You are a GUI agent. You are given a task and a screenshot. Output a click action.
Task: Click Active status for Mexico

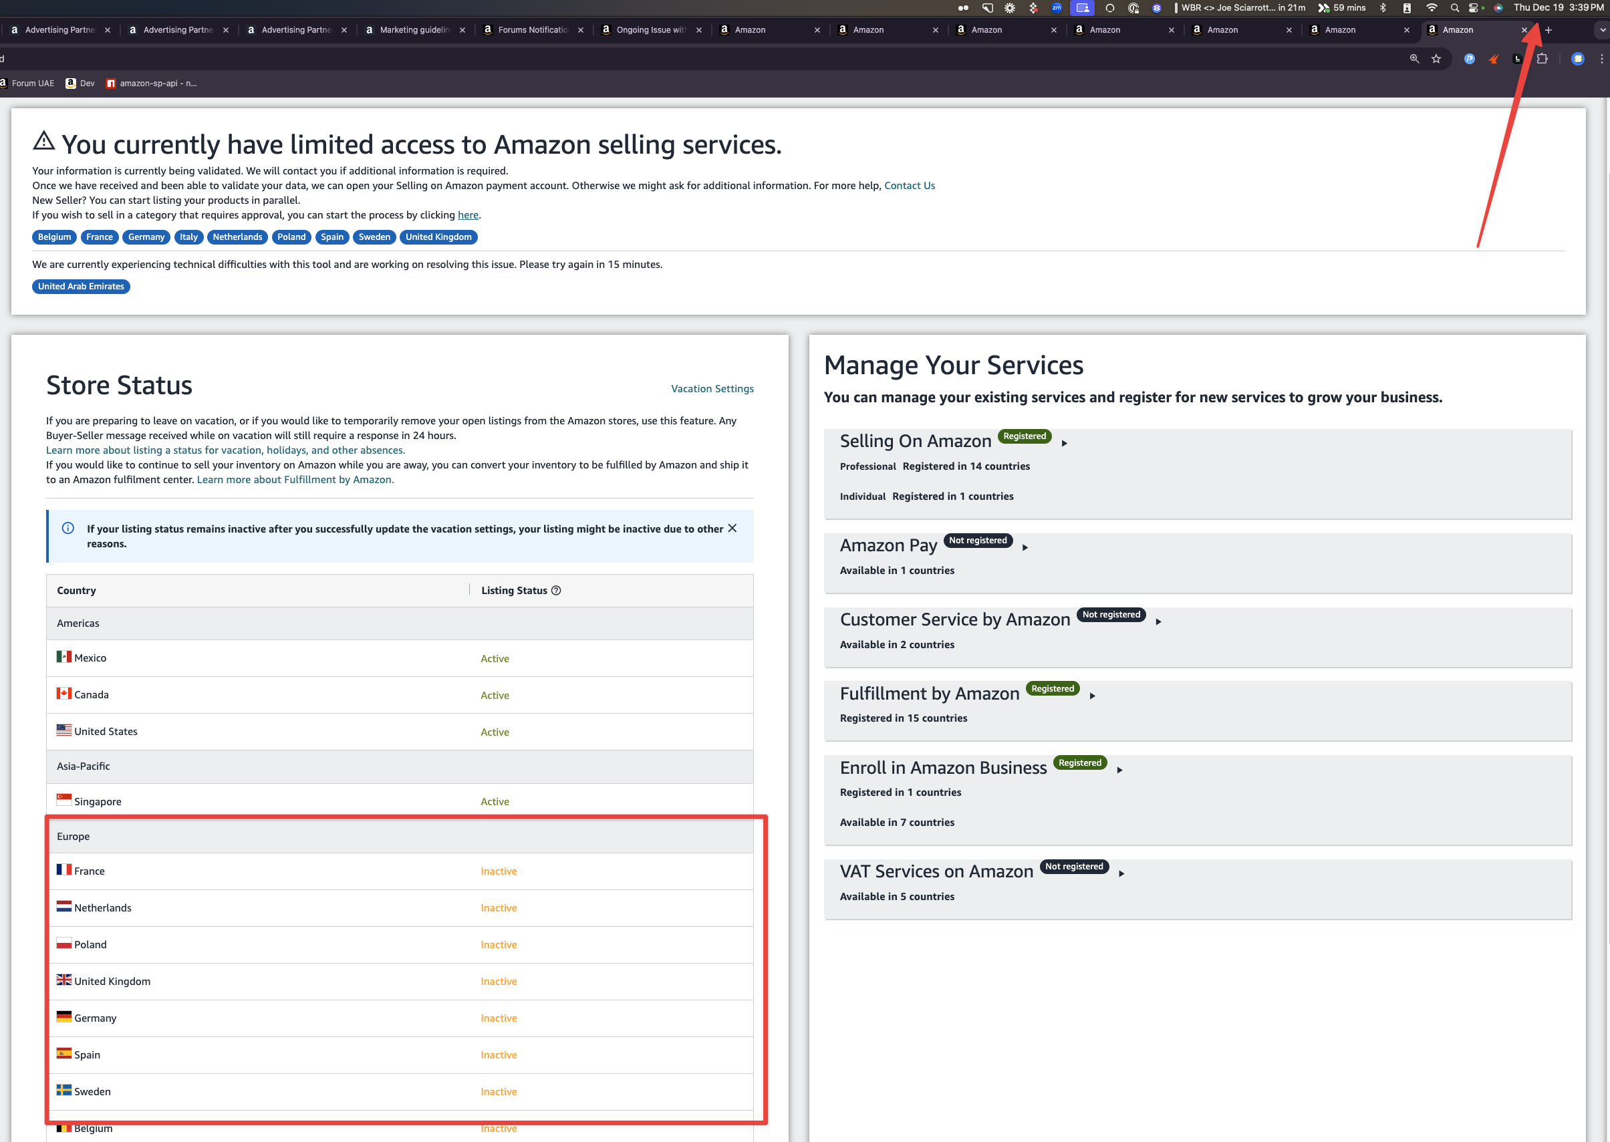(x=495, y=659)
